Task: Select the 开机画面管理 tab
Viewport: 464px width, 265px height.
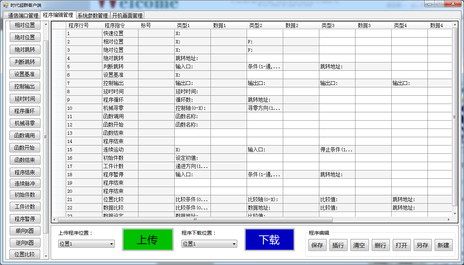Action: coord(127,16)
